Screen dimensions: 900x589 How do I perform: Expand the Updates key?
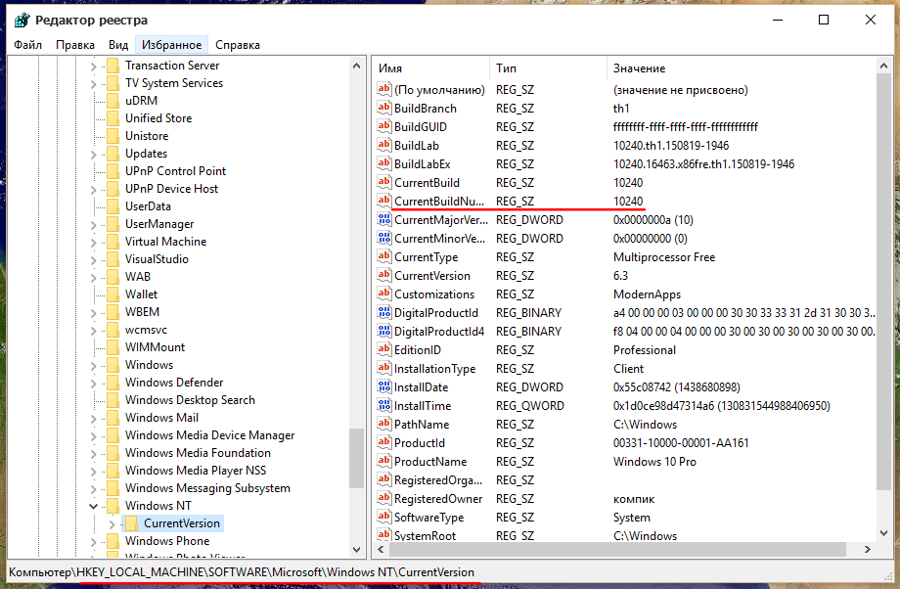pos(94,155)
